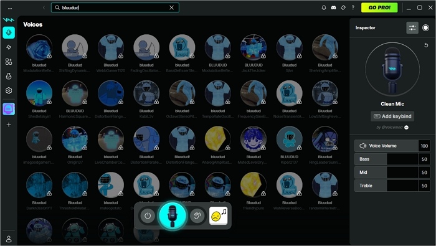Select the FadingOscillator bluudud voice

click(146, 47)
